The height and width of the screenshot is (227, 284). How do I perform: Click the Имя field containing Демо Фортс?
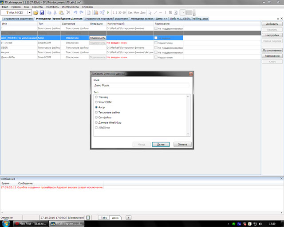pyautogui.click(x=142, y=85)
